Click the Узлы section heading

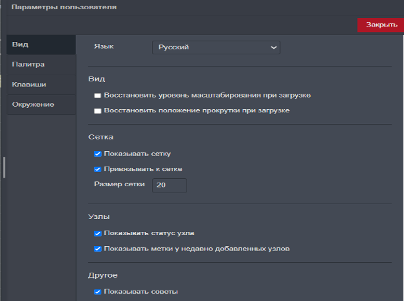pos(99,216)
